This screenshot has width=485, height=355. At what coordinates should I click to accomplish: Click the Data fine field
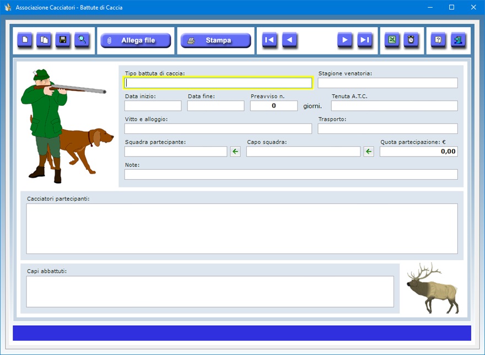click(215, 106)
